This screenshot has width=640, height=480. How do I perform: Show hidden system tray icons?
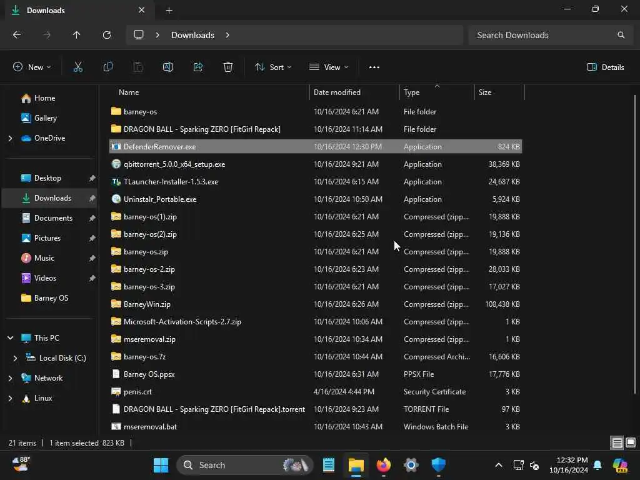(x=498, y=465)
